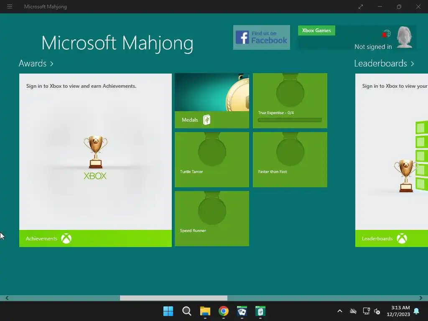This screenshot has height=321, width=428.
Task: Open the hamburger menu in the title bar
Action: (10, 7)
